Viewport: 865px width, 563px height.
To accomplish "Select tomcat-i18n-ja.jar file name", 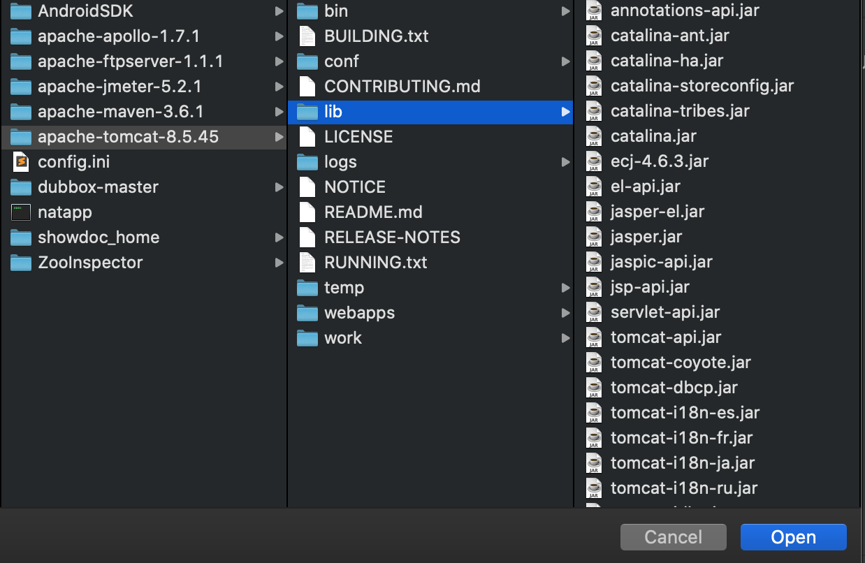I will 683,463.
